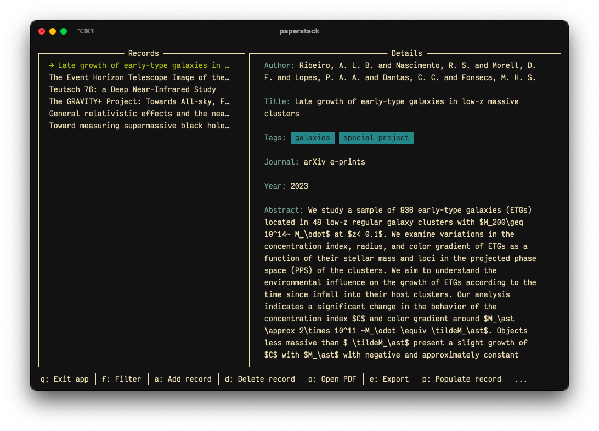599x431 pixels.
Task: Select the "galaxies" tag
Action: [x=312, y=138]
